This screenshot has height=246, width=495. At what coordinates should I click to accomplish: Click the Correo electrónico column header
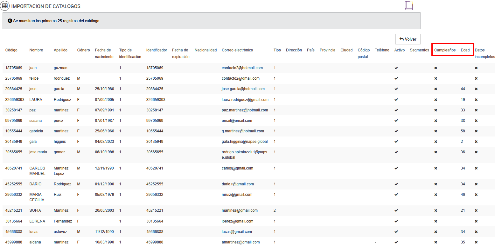pyautogui.click(x=237, y=50)
